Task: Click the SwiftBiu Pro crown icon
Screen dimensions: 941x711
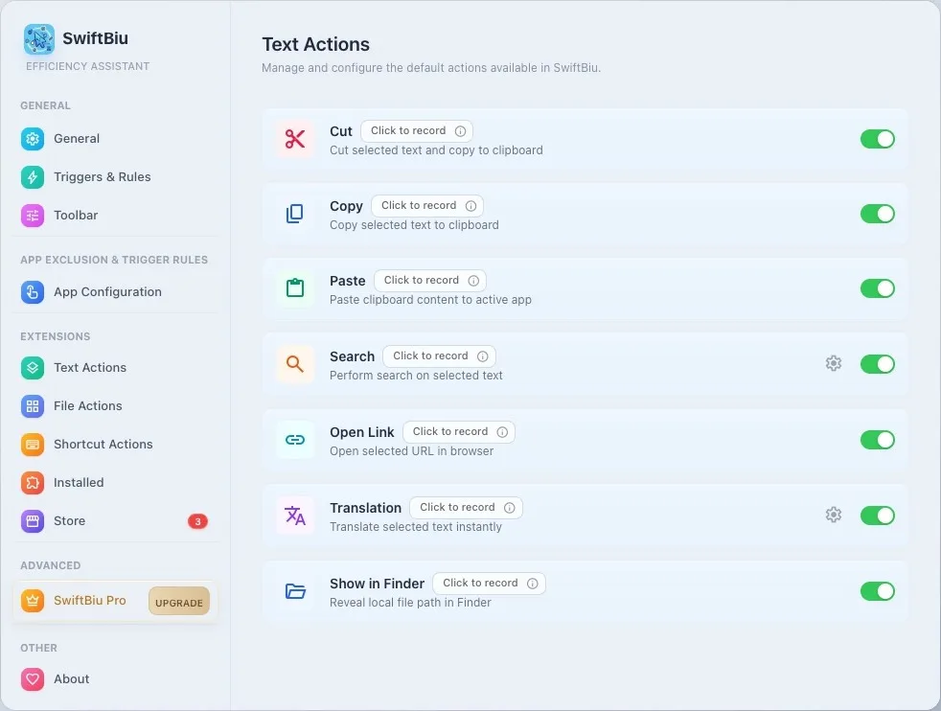Action: [x=33, y=601]
